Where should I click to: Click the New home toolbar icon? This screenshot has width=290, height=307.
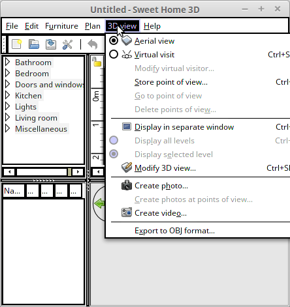click(x=16, y=44)
